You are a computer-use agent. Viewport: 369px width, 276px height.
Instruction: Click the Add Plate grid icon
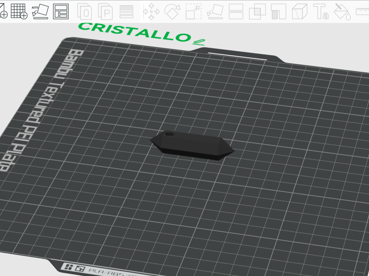19,11
